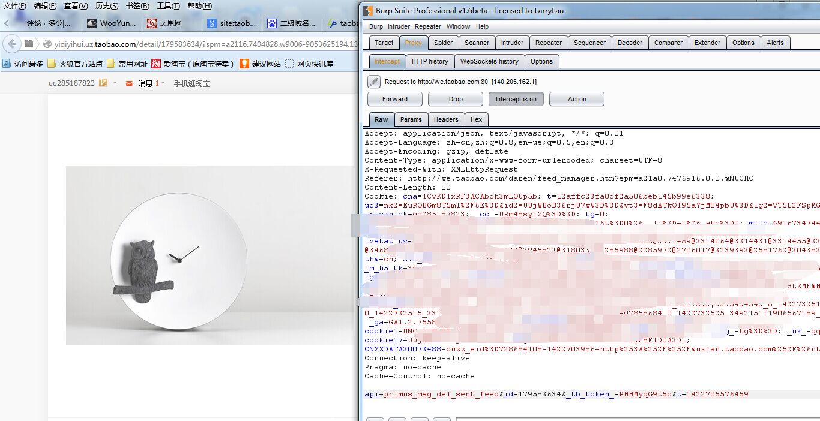Select the Proxy main tab
This screenshot has width=820, height=421.
point(413,43)
